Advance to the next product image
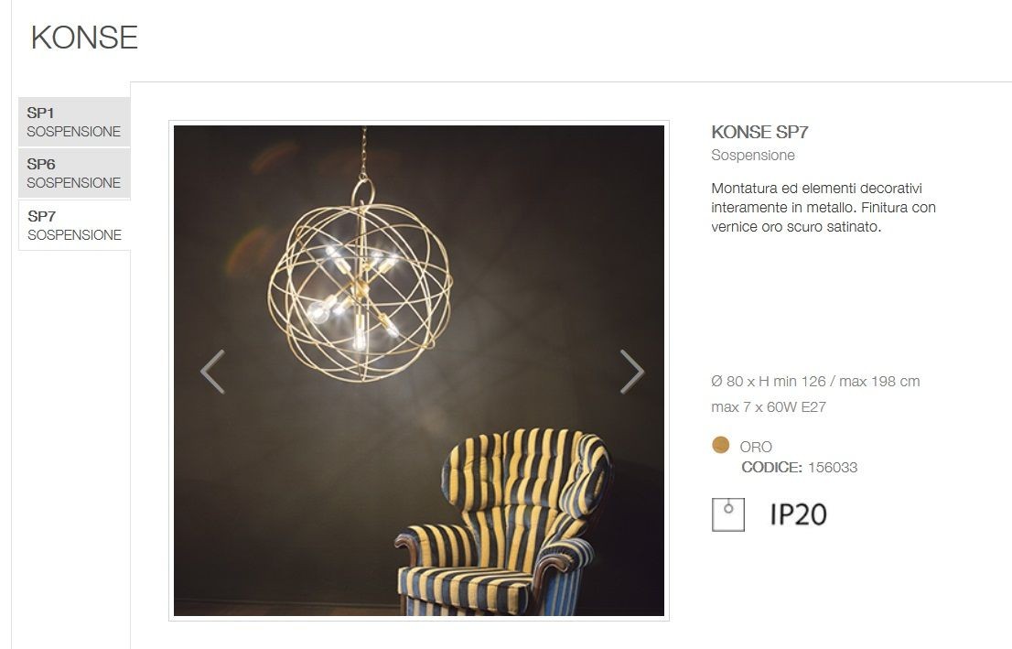The image size is (1012, 649). click(632, 372)
